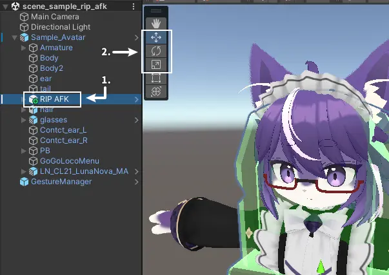Viewport: 389px width, 275px height.
Task: Select Contct_ear_L in the hierarchy
Action: pyautogui.click(x=63, y=130)
